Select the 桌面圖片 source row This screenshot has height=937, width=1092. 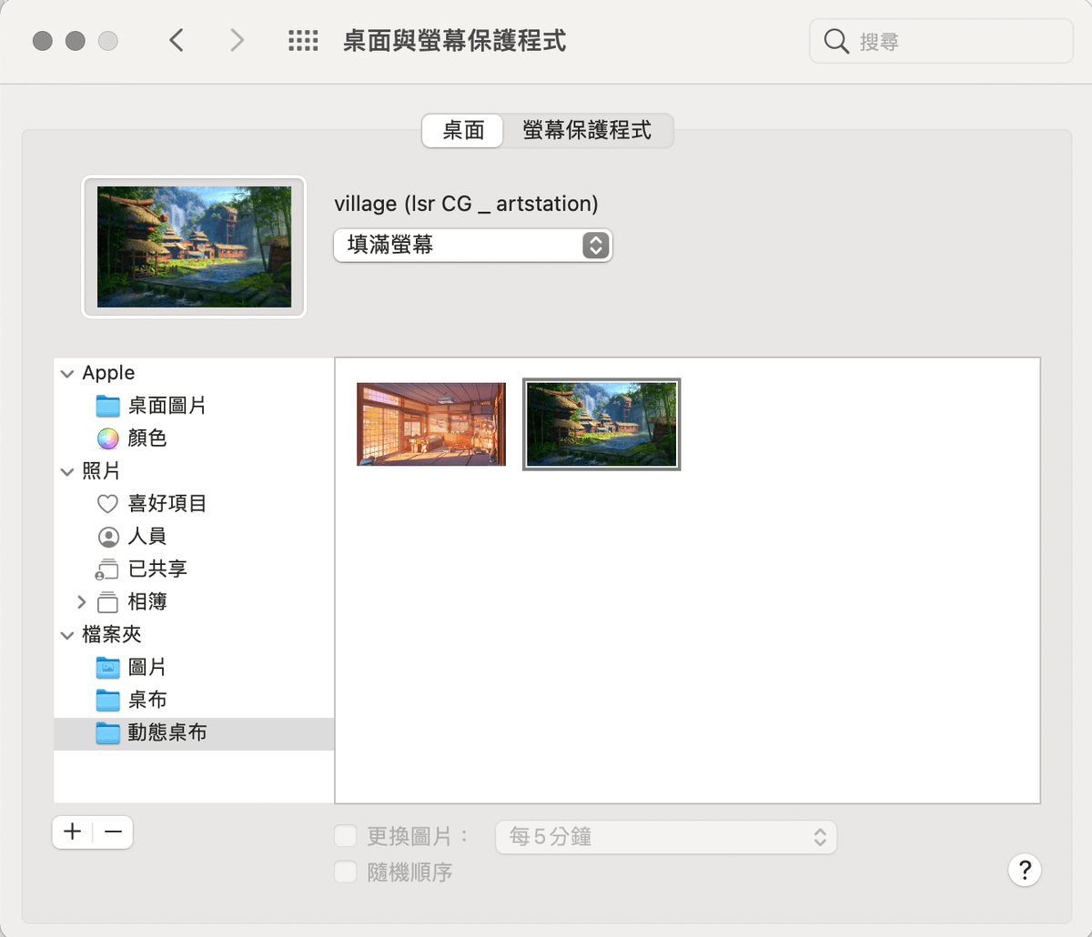tap(194, 406)
